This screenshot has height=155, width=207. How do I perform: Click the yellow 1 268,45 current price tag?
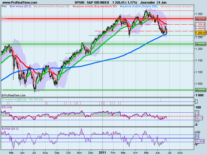[201, 33]
